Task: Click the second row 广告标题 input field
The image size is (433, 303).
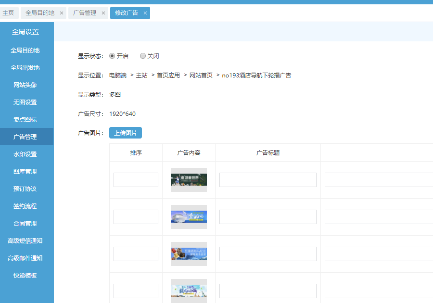Action: pos(267,217)
